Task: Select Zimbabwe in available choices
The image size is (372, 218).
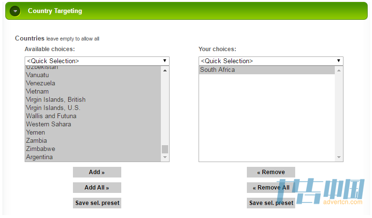Action: [x=93, y=149]
